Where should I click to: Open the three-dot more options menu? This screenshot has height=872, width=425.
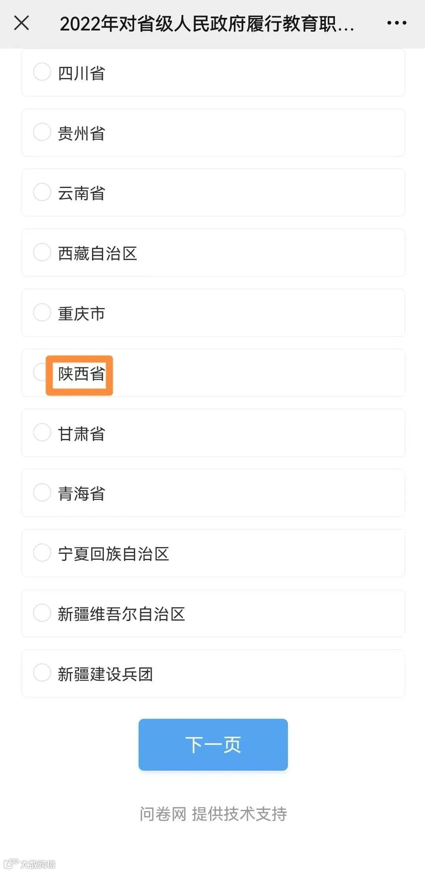tap(397, 23)
